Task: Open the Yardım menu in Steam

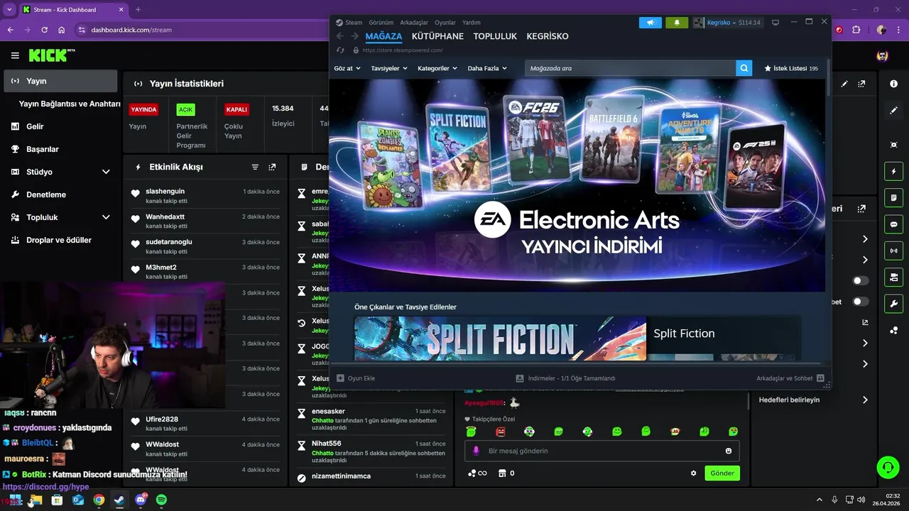Action: (x=471, y=23)
